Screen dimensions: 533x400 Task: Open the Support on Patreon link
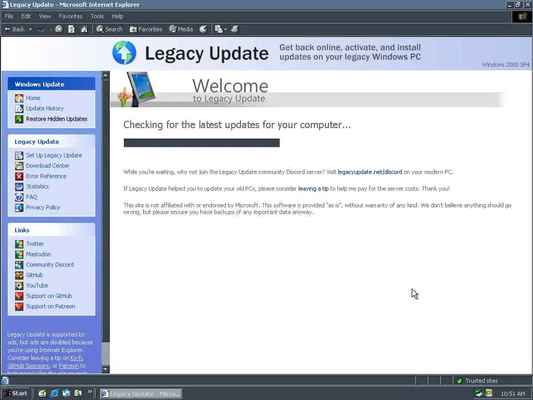(x=50, y=306)
